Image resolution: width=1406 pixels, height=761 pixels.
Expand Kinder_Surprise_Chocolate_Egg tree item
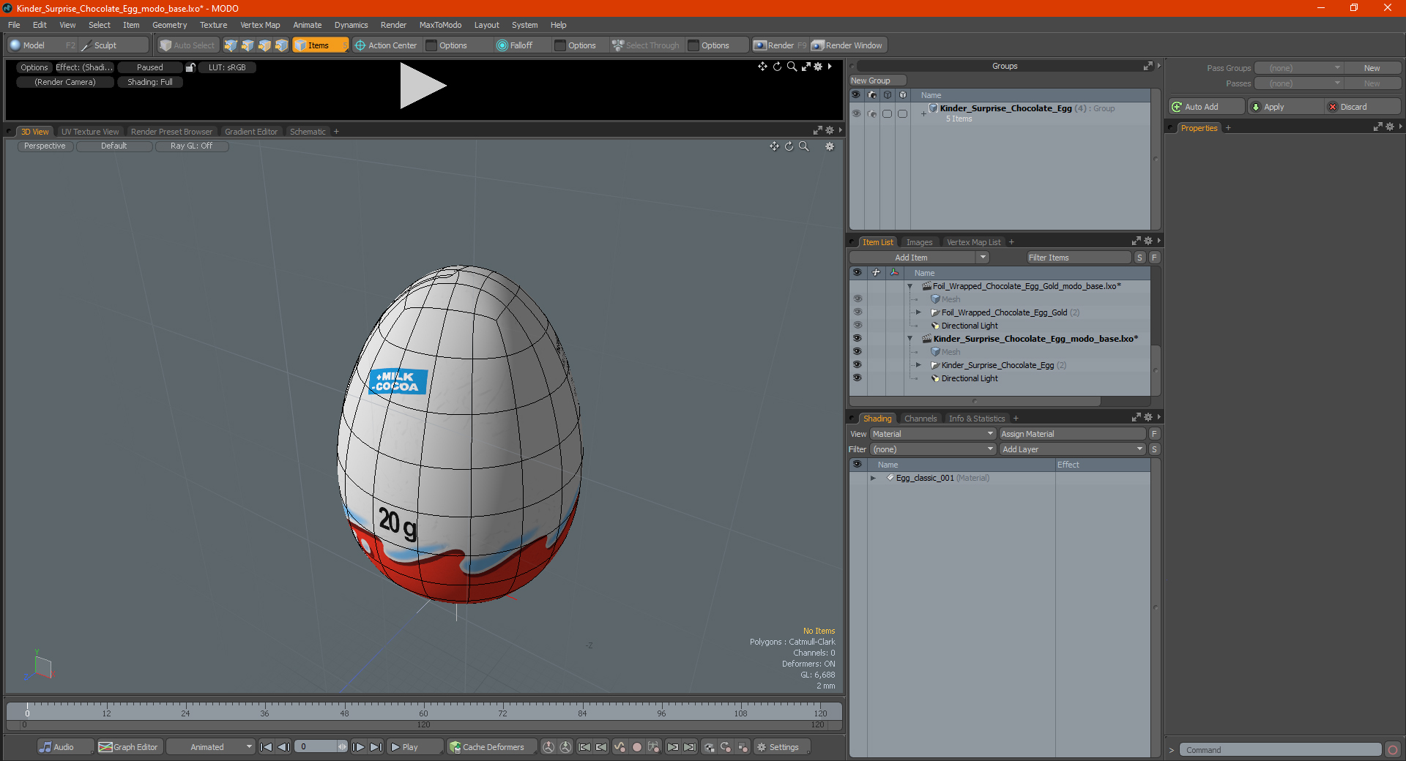918,365
